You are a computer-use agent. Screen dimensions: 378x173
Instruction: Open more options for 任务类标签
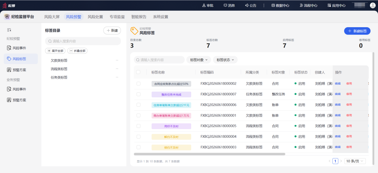point(117,77)
